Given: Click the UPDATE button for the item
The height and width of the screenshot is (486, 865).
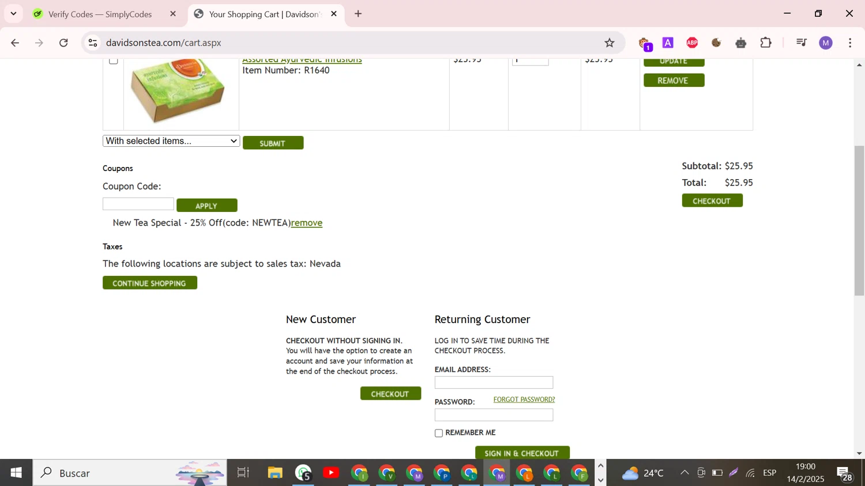Looking at the screenshot, I should pyautogui.click(x=674, y=62).
